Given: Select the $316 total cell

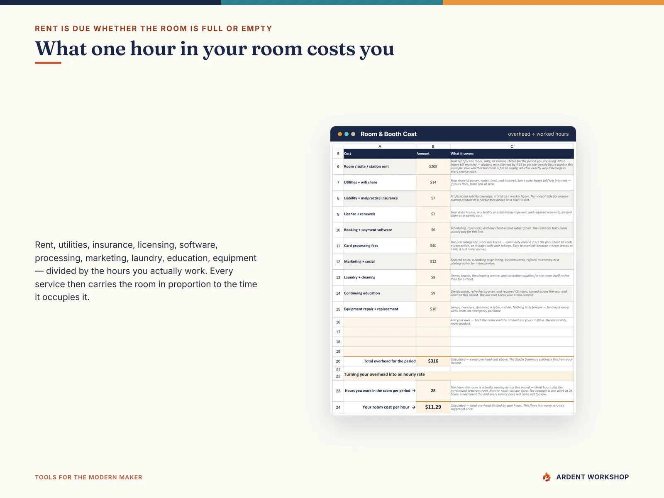Looking at the screenshot, I should [x=433, y=361].
